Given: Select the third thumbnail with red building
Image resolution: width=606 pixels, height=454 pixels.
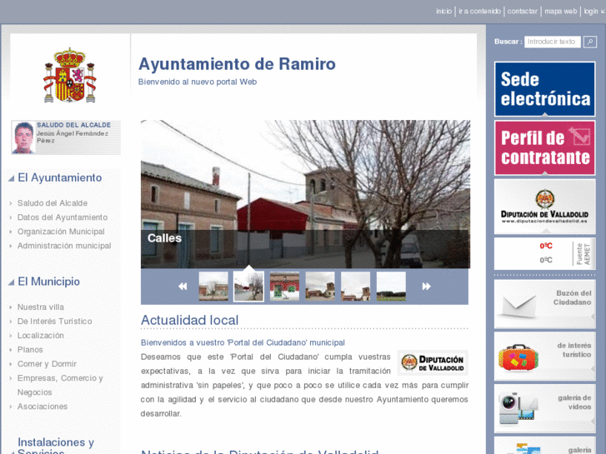Looking at the screenshot, I should point(284,287).
